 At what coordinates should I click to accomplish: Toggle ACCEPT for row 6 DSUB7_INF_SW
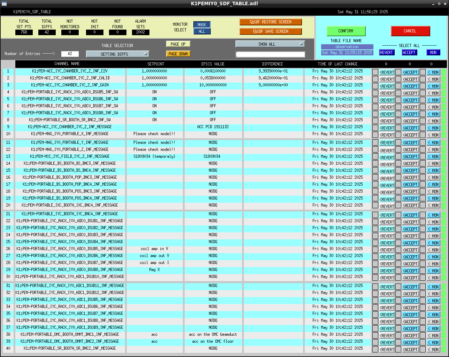click(x=410, y=107)
